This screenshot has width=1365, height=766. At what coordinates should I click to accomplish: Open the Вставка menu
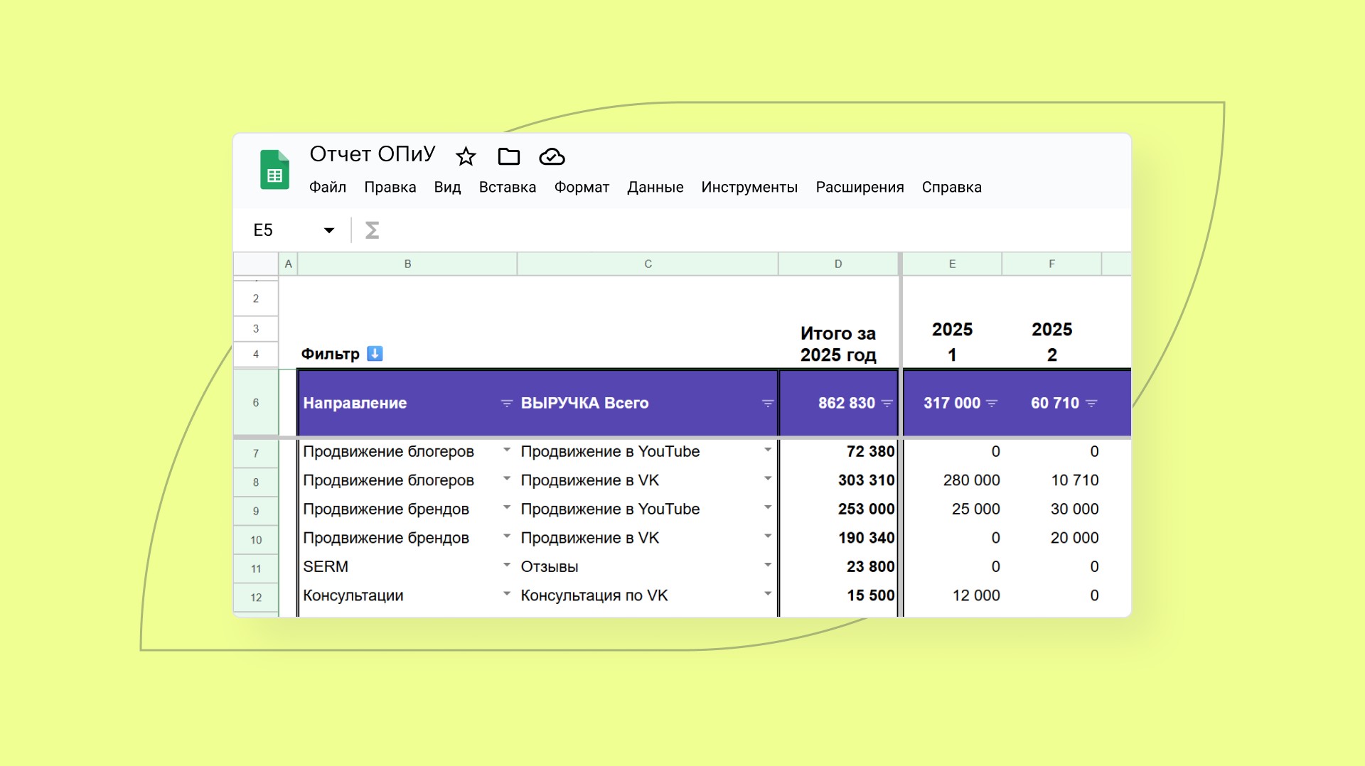tap(508, 187)
